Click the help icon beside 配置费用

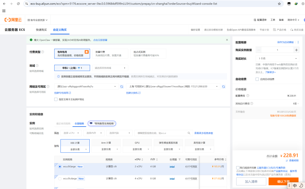(248, 96)
